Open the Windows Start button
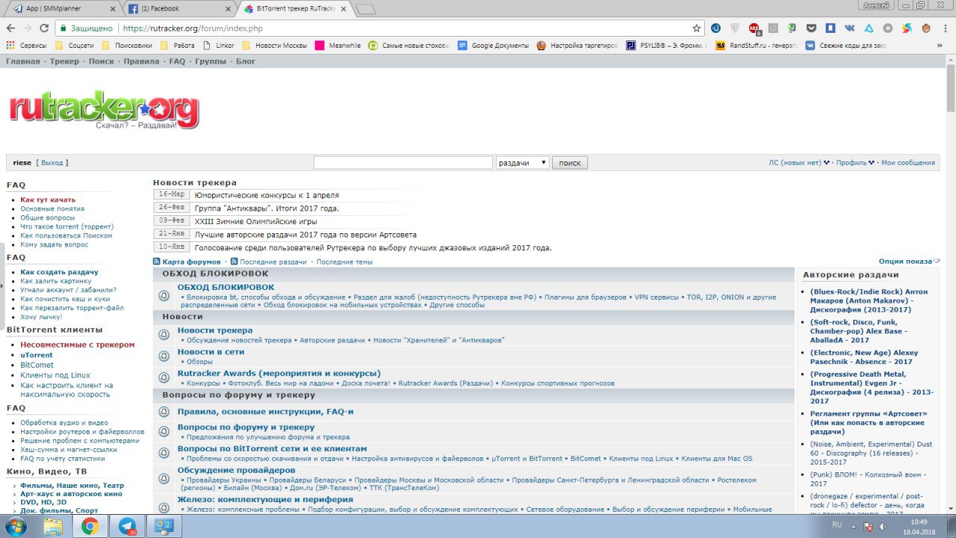956x538 pixels. (x=15, y=526)
